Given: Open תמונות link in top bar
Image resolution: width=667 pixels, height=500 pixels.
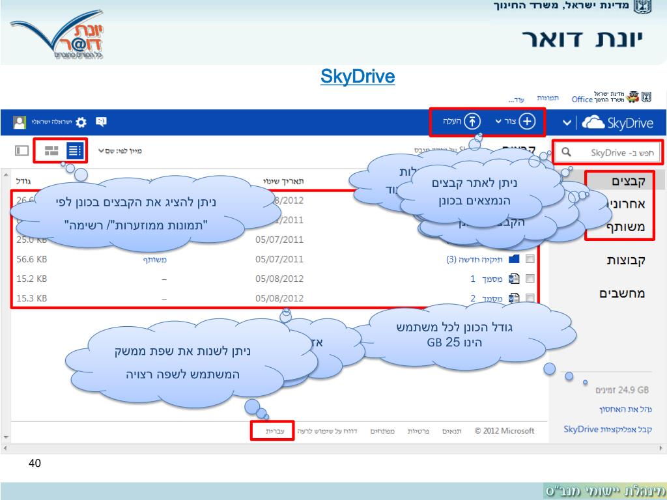Looking at the screenshot, I should click(547, 98).
